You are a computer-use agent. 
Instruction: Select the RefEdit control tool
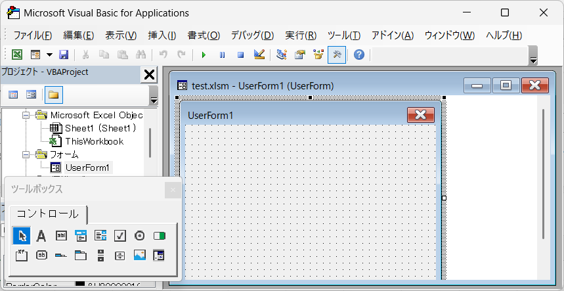[x=159, y=255]
